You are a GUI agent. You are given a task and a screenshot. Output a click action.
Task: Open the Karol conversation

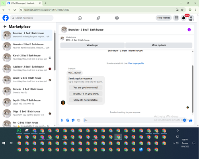(x=27, y=58)
